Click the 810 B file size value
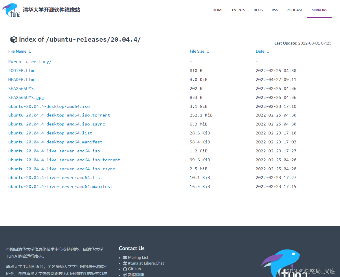 coord(196,71)
